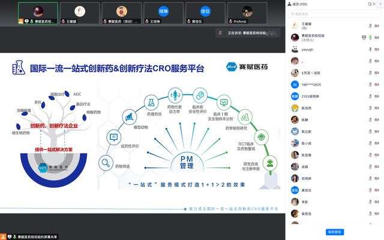This screenshot has height=240, width=384.
Task: Click the blue unmute button at panel bottom
Action: [x=335, y=232]
